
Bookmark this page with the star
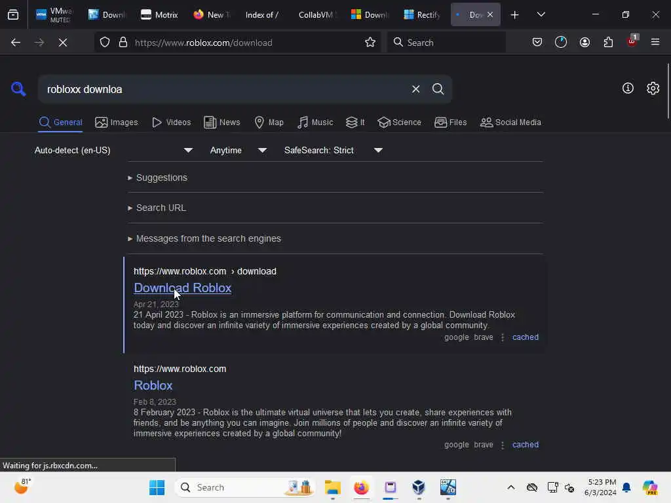coord(370,43)
